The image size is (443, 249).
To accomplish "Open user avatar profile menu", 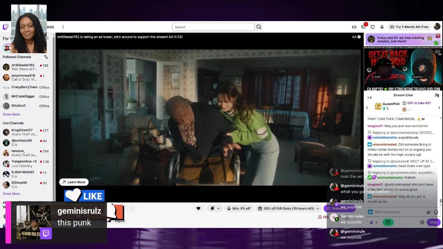I will click(x=437, y=27).
